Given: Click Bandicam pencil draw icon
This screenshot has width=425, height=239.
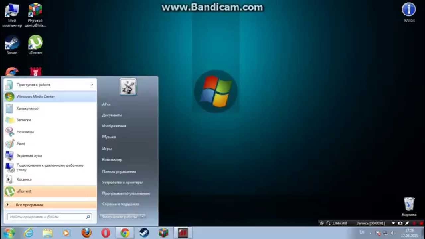Looking at the screenshot, I should 407,223.
